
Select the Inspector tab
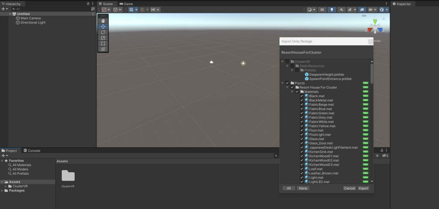click(402, 4)
